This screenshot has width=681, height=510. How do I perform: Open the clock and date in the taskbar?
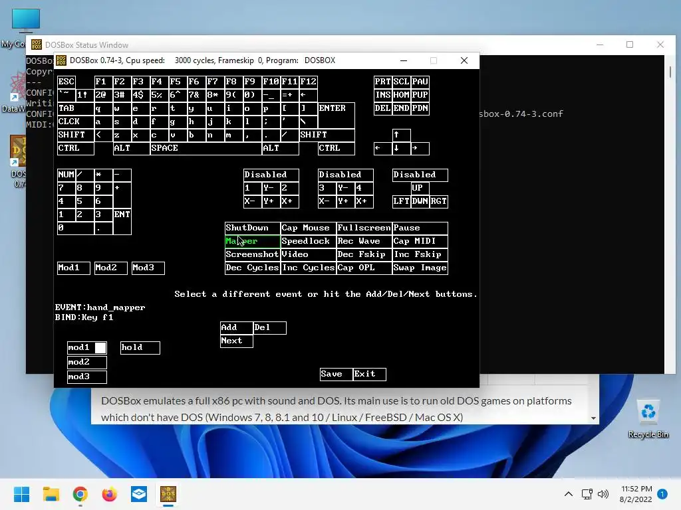coord(636,494)
